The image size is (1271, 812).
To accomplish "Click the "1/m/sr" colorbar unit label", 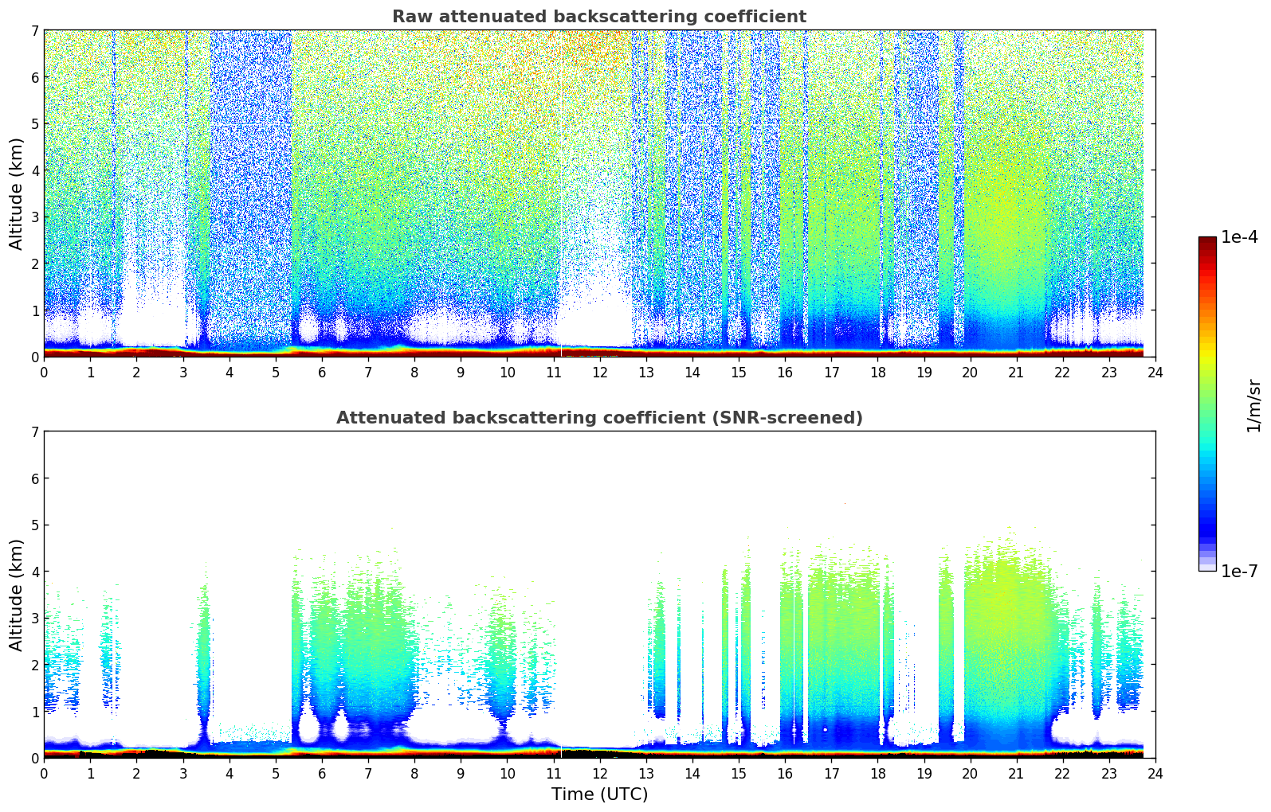I will click(x=1253, y=404).
